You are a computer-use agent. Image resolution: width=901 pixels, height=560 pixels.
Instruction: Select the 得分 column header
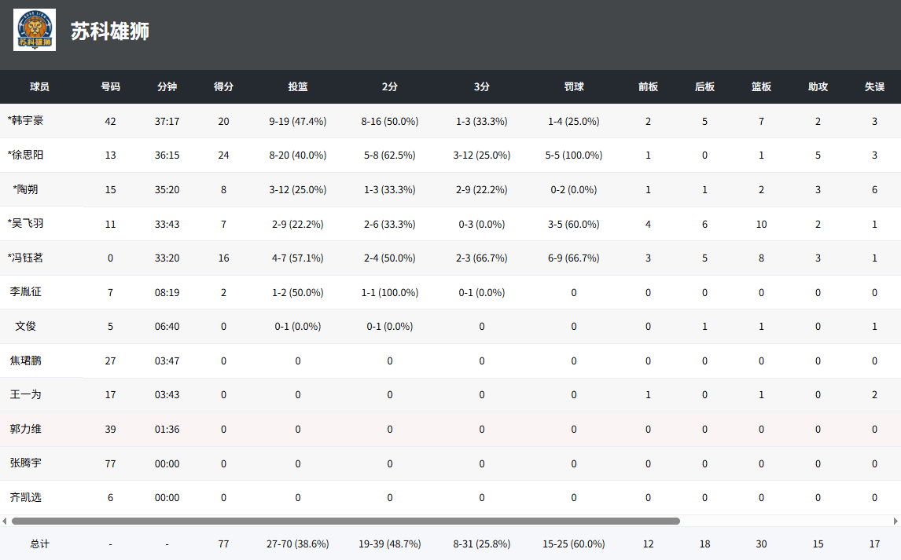223,86
